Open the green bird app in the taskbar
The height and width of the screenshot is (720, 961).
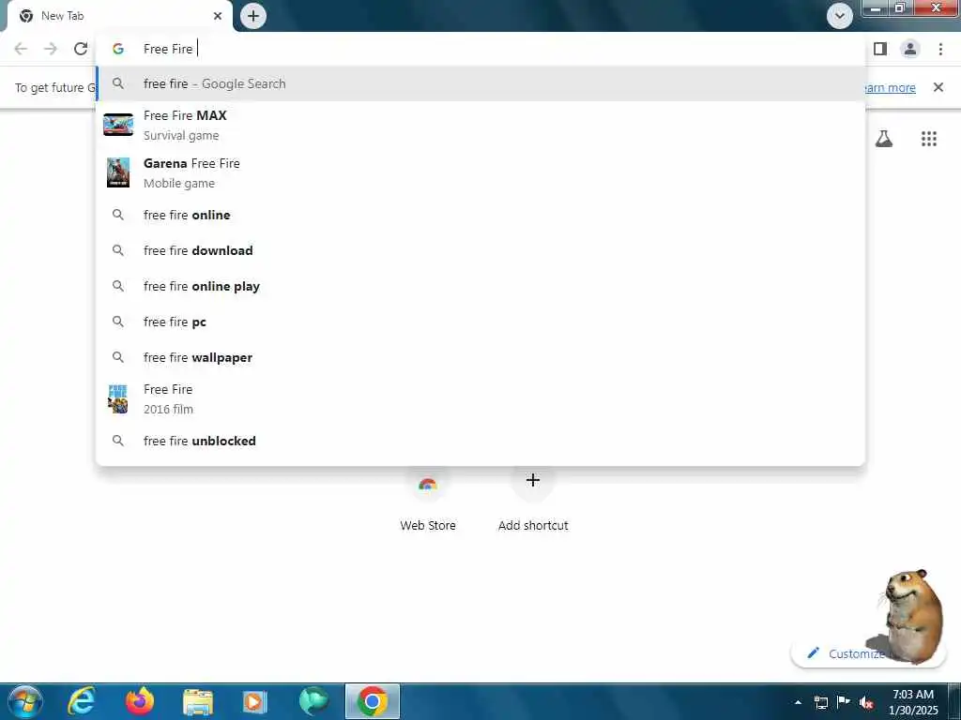click(313, 701)
